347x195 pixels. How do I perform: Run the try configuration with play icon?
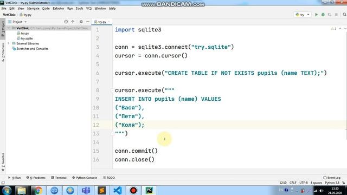[x=316, y=15]
